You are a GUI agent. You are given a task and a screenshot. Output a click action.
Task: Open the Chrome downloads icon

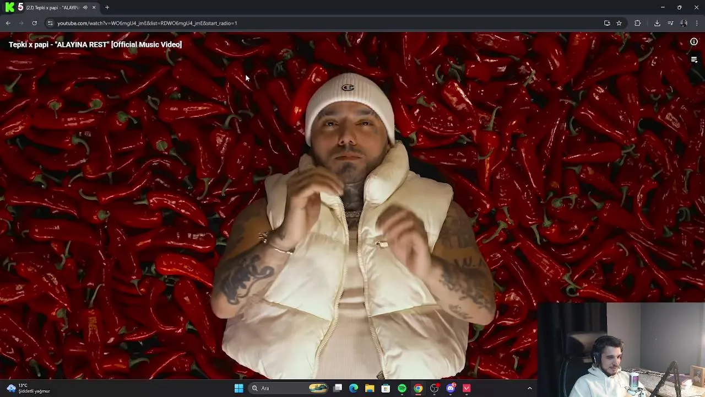pyautogui.click(x=657, y=23)
